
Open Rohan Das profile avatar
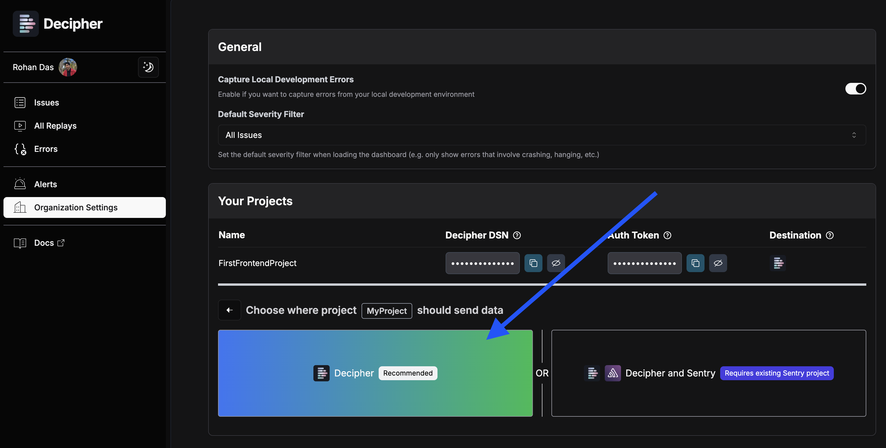coord(68,67)
